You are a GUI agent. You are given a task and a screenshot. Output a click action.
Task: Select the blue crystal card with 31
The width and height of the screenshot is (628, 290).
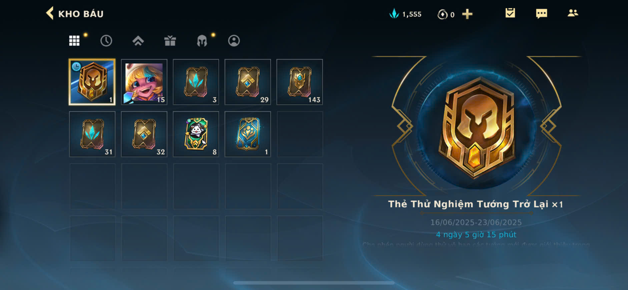click(92, 134)
